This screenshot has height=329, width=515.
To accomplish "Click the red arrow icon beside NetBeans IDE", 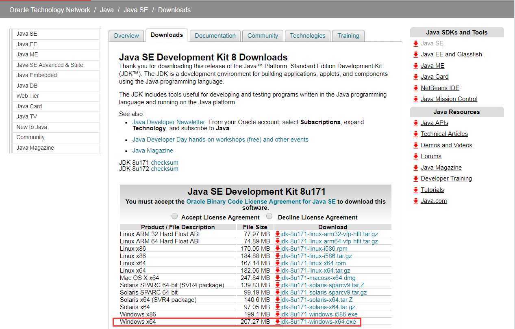I will [x=415, y=88].
